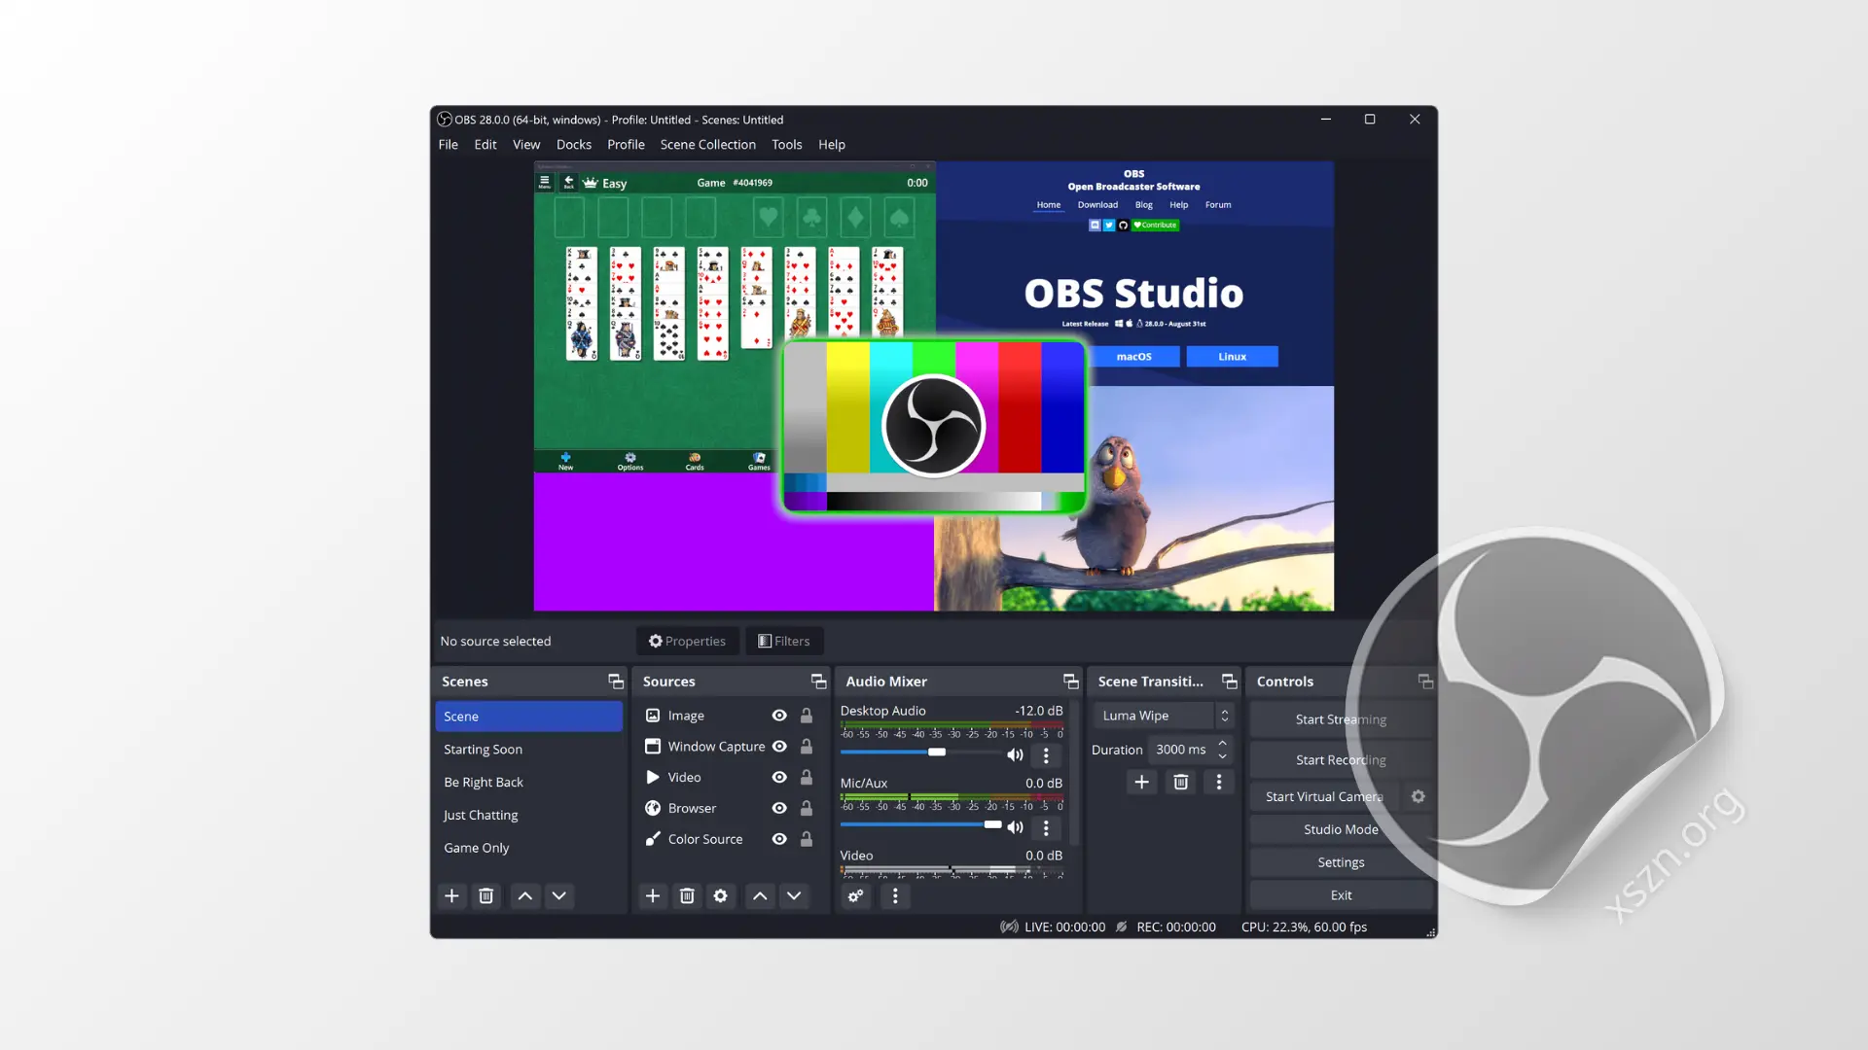Viewport: 1868px width, 1050px height.
Task: Move the selected source up
Action: 760,895
